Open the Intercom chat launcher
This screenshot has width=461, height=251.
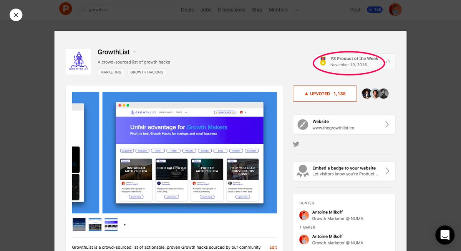click(x=445, y=235)
